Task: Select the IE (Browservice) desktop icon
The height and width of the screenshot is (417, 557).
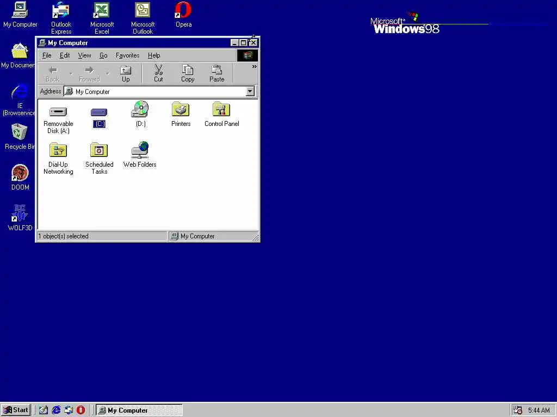Action: pyautogui.click(x=18, y=100)
